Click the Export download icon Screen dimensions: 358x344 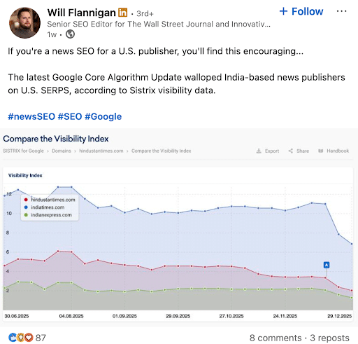(259, 151)
